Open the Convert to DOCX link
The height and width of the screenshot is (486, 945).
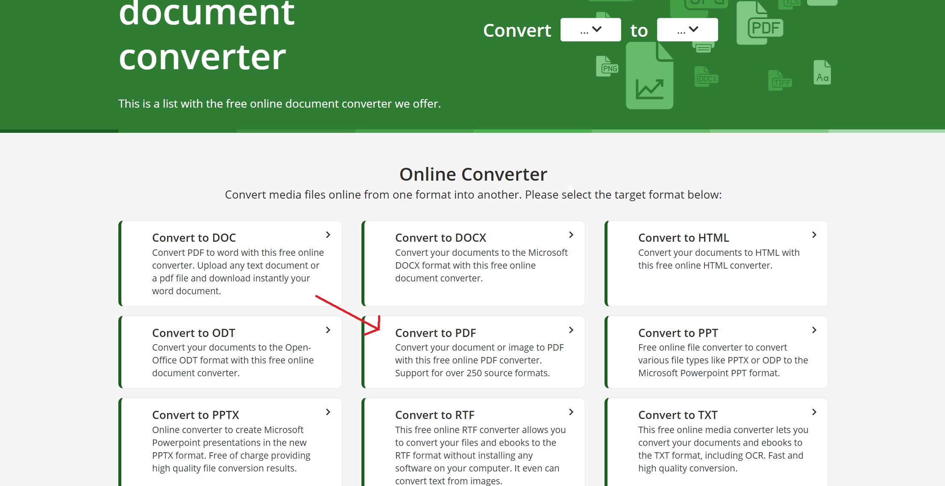(x=440, y=238)
